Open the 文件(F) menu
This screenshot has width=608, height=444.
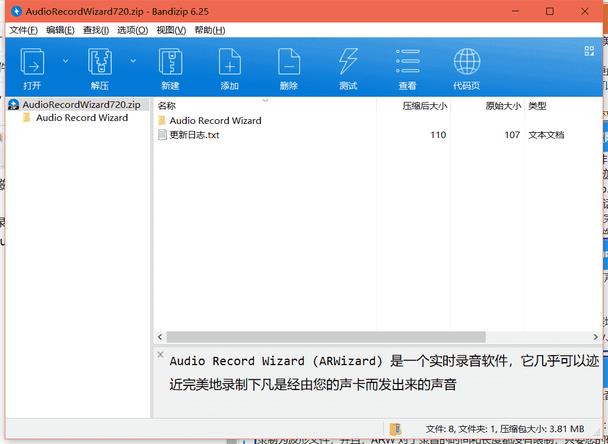click(23, 30)
